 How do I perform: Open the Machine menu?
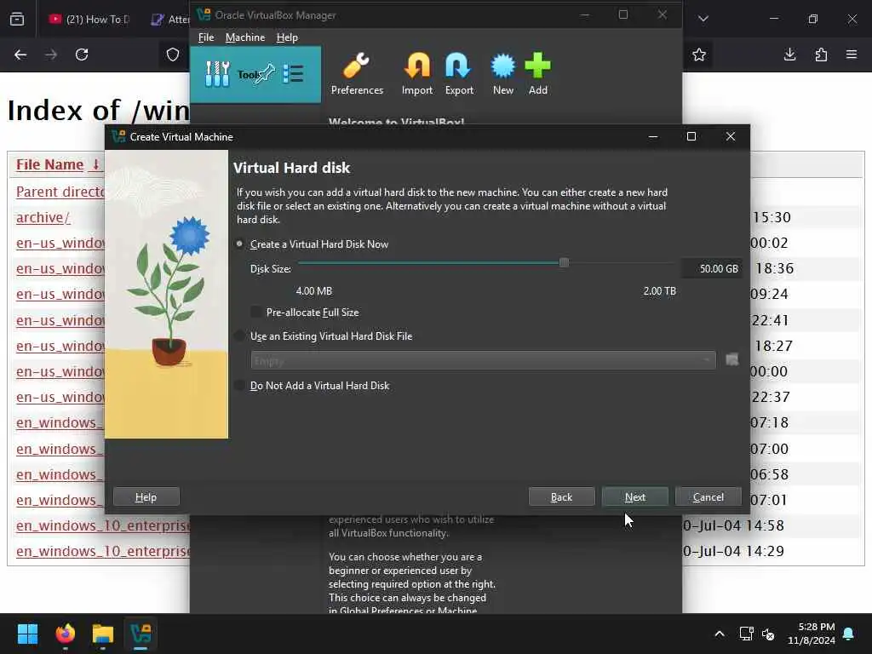click(x=245, y=37)
